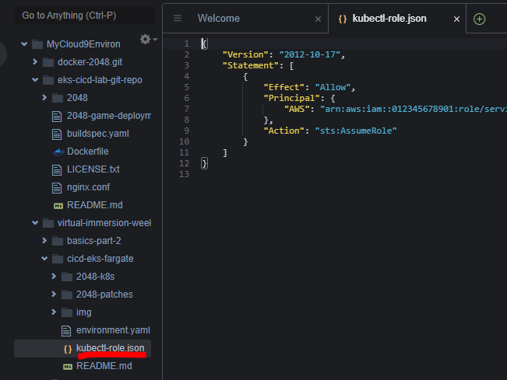Select kubectl-role.json in the file tree
Screen dimensions: 507x380
[111, 347]
